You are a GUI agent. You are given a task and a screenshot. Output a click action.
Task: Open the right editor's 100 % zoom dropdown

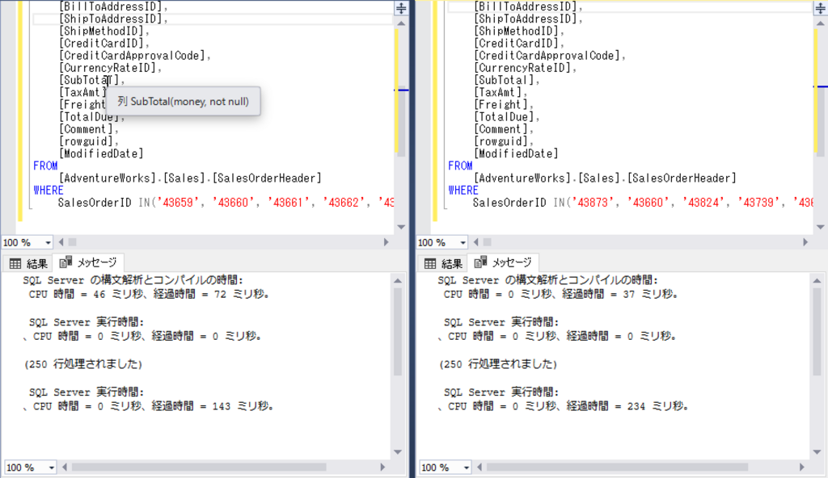[x=463, y=243]
